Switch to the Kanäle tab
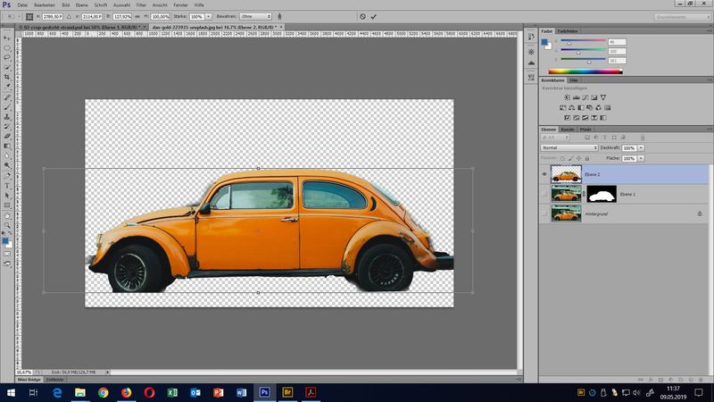The image size is (714, 402). point(568,130)
